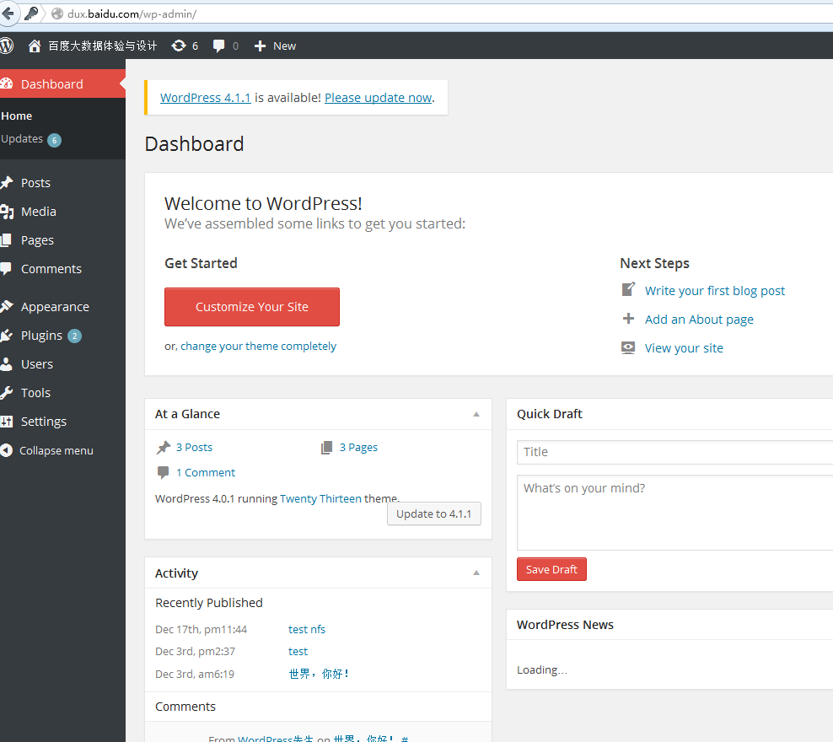Click the What's on your mind textarea
This screenshot has width=833, height=742.
tap(674, 513)
